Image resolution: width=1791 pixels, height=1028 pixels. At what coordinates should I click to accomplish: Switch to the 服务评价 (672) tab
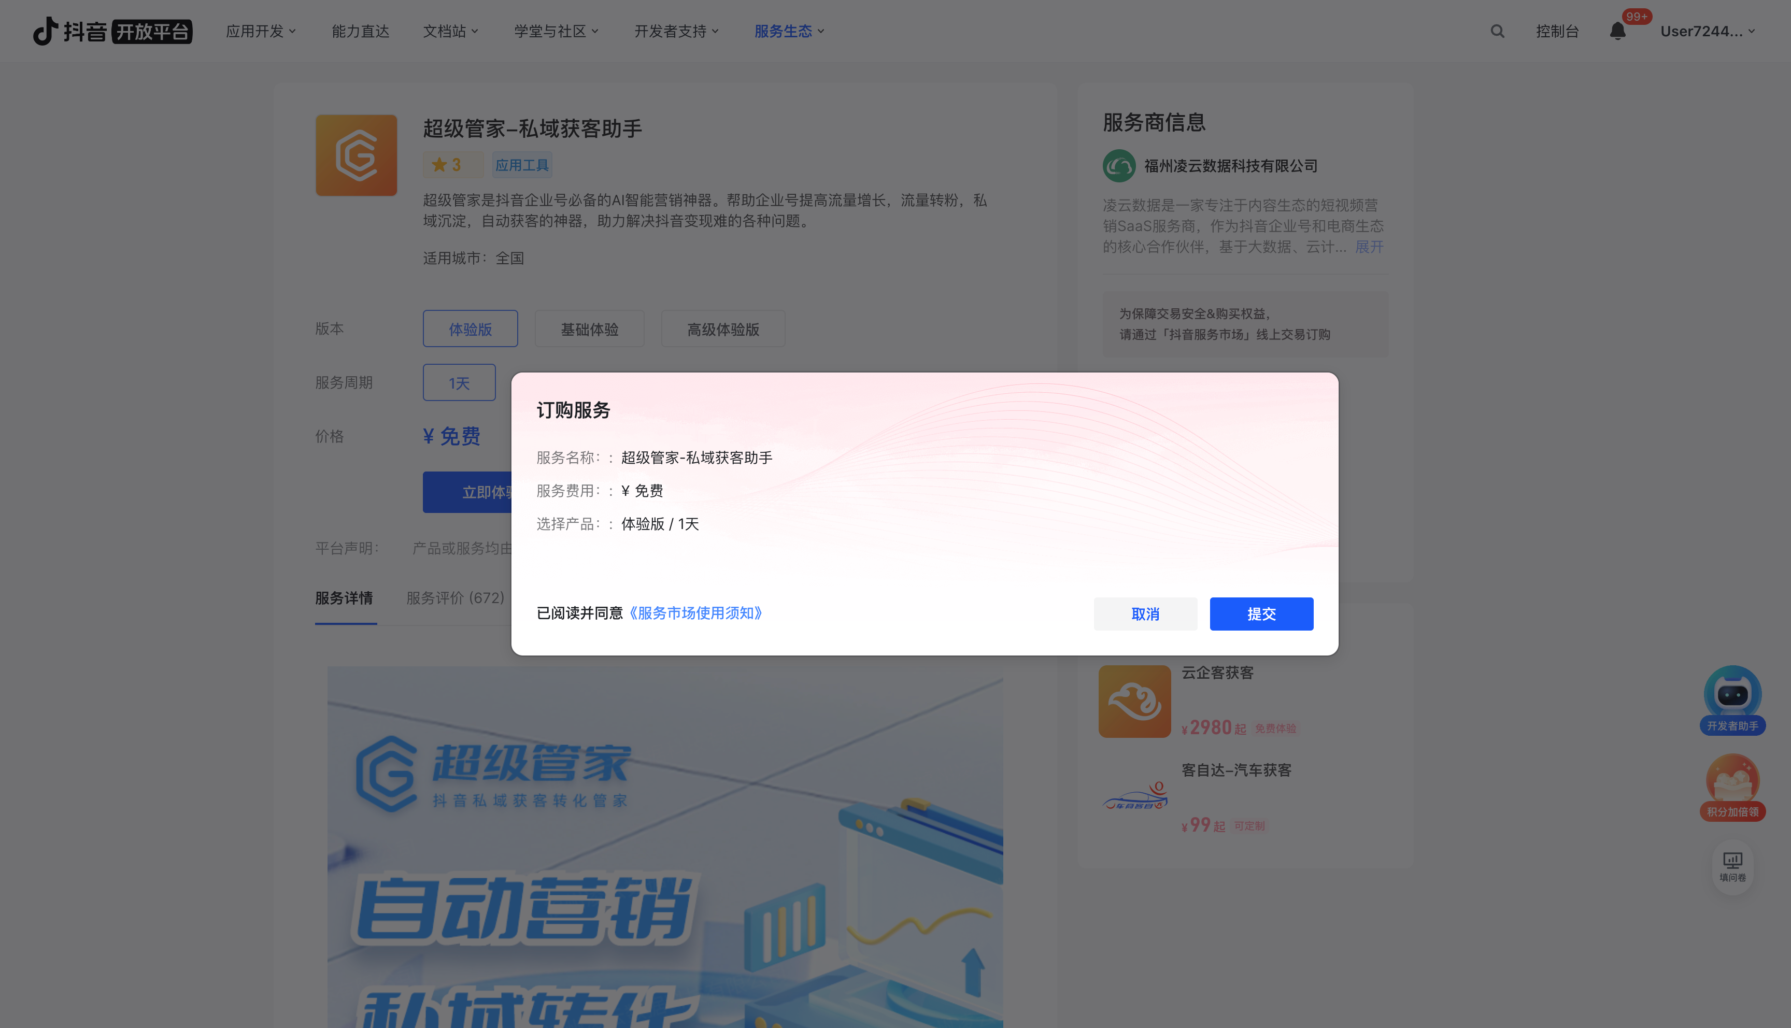pyautogui.click(x=456, y=598)
